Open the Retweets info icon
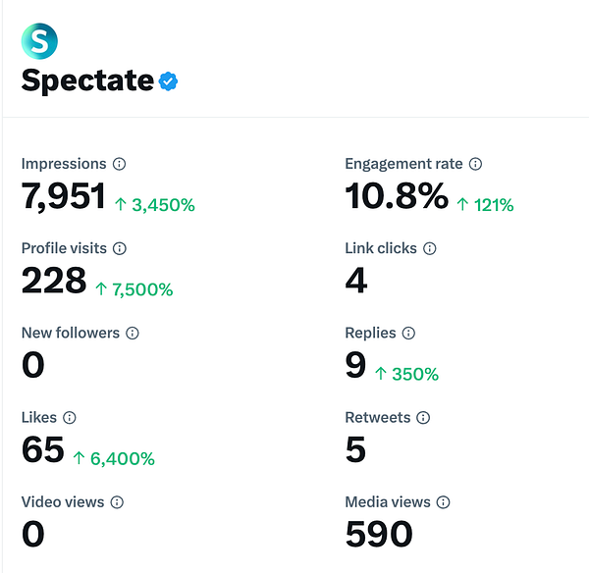This screenshot has width=589, height=573. tap(423, 417)
